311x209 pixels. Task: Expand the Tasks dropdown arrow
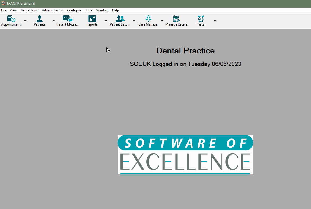[x=215, y=21]
